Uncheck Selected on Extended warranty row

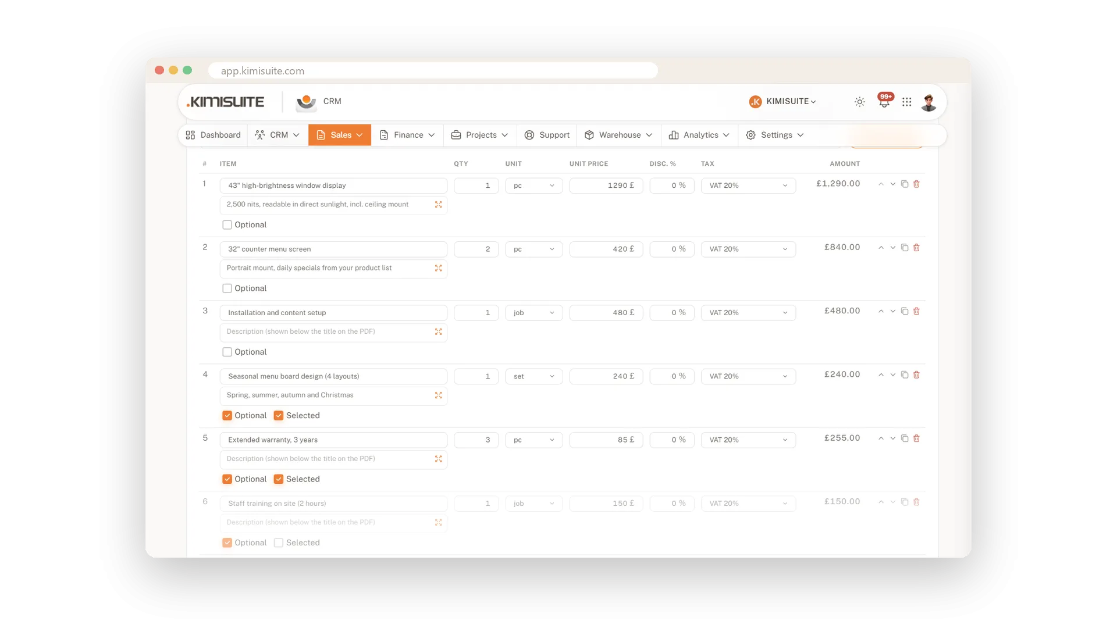point(279,479)
